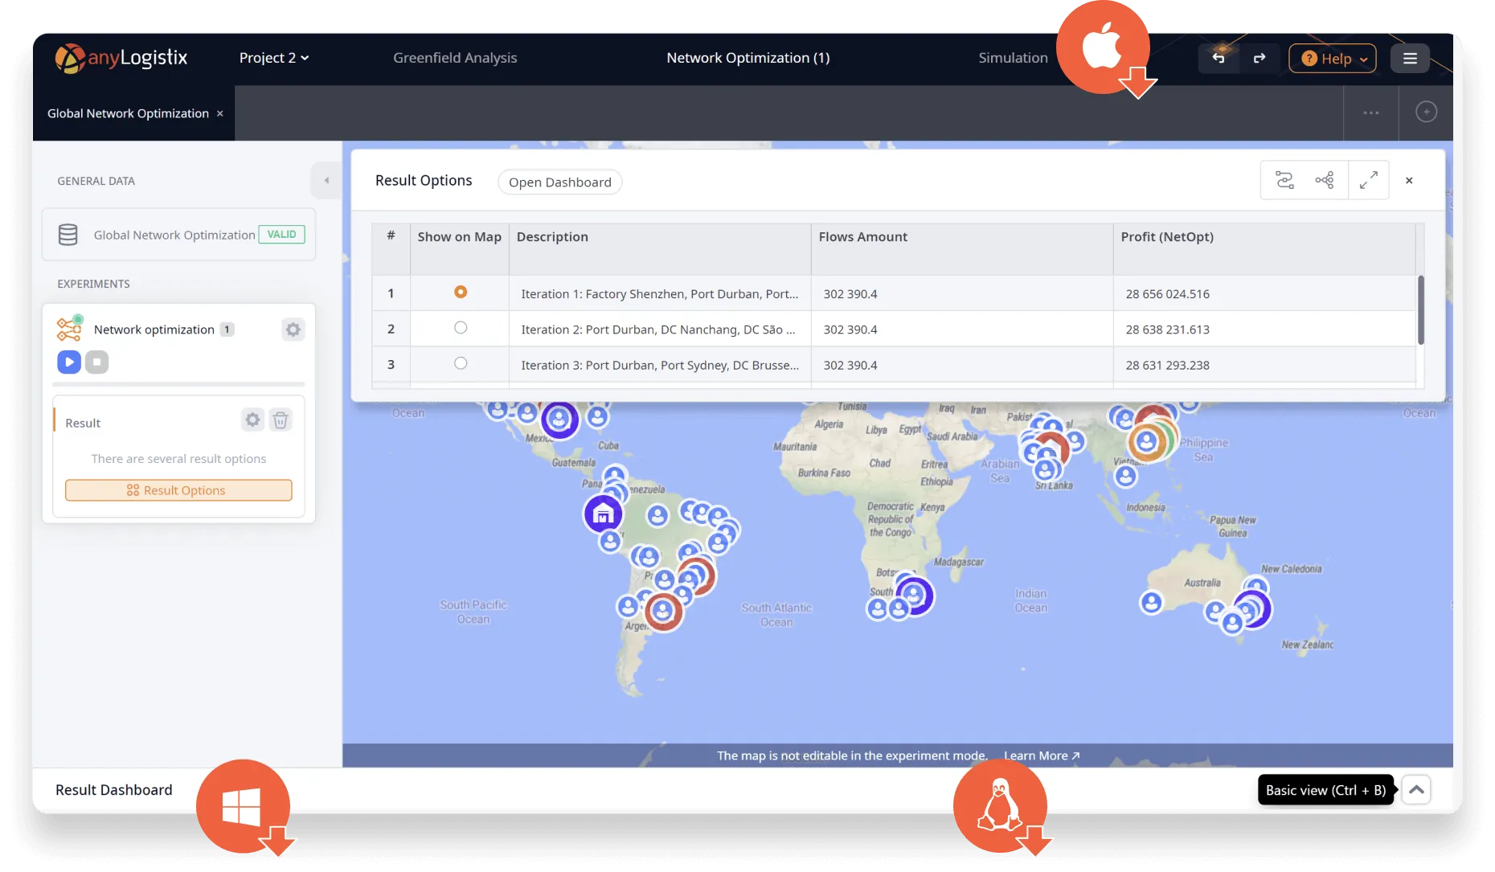Open the hamburger main menu
The height and width of the screenshot is (872, 1495).
point(1410,58)
